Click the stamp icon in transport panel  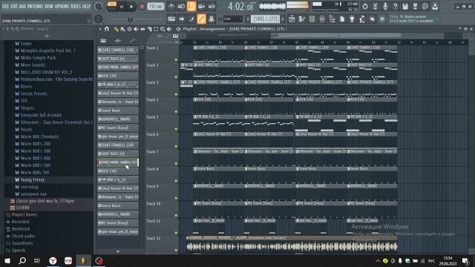click(x=212, y=19)
